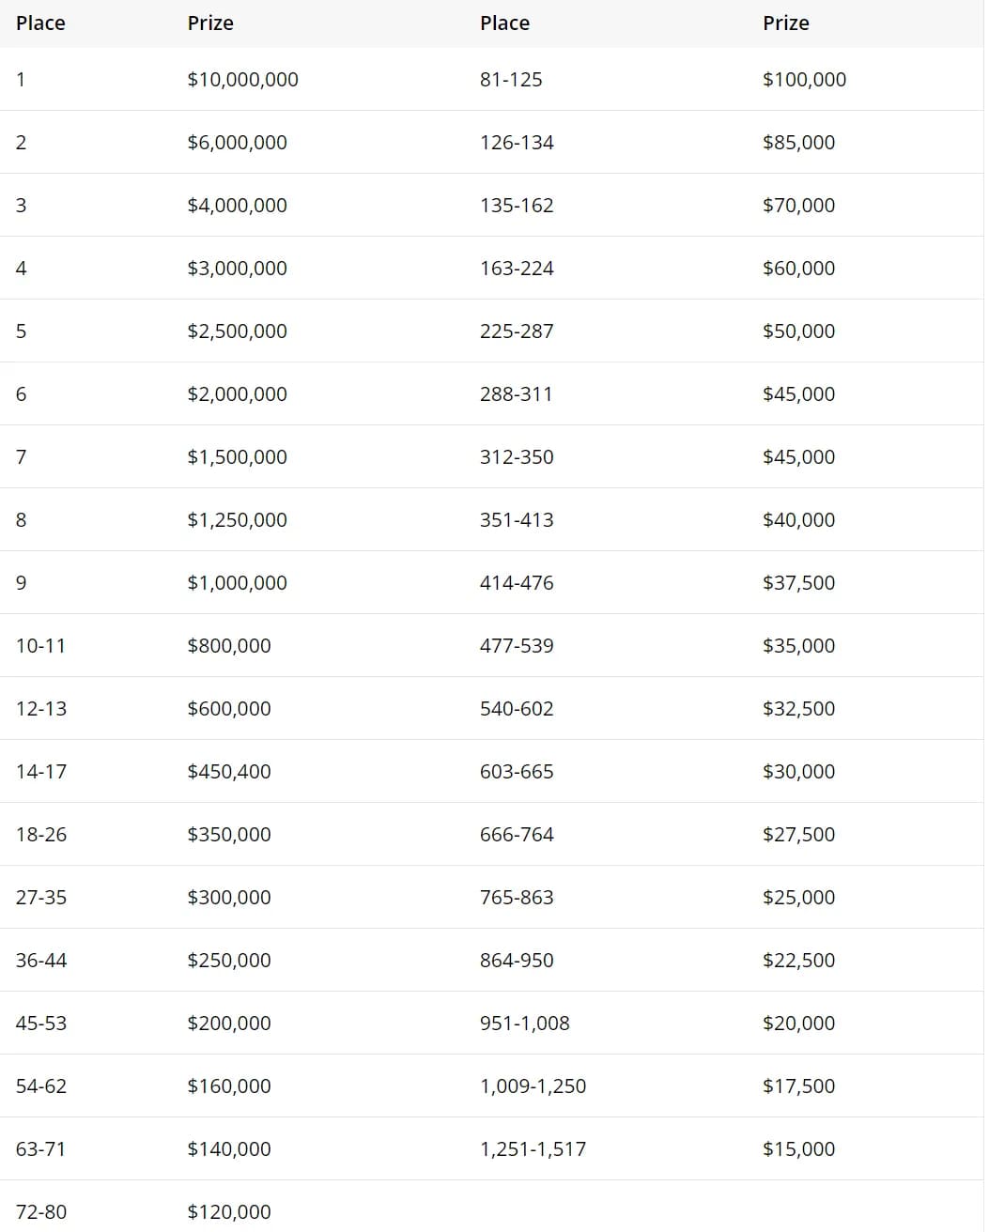The image size is (989, 1232).
Task: Select the $85,000 prize amount
Action: click(798, 143)
